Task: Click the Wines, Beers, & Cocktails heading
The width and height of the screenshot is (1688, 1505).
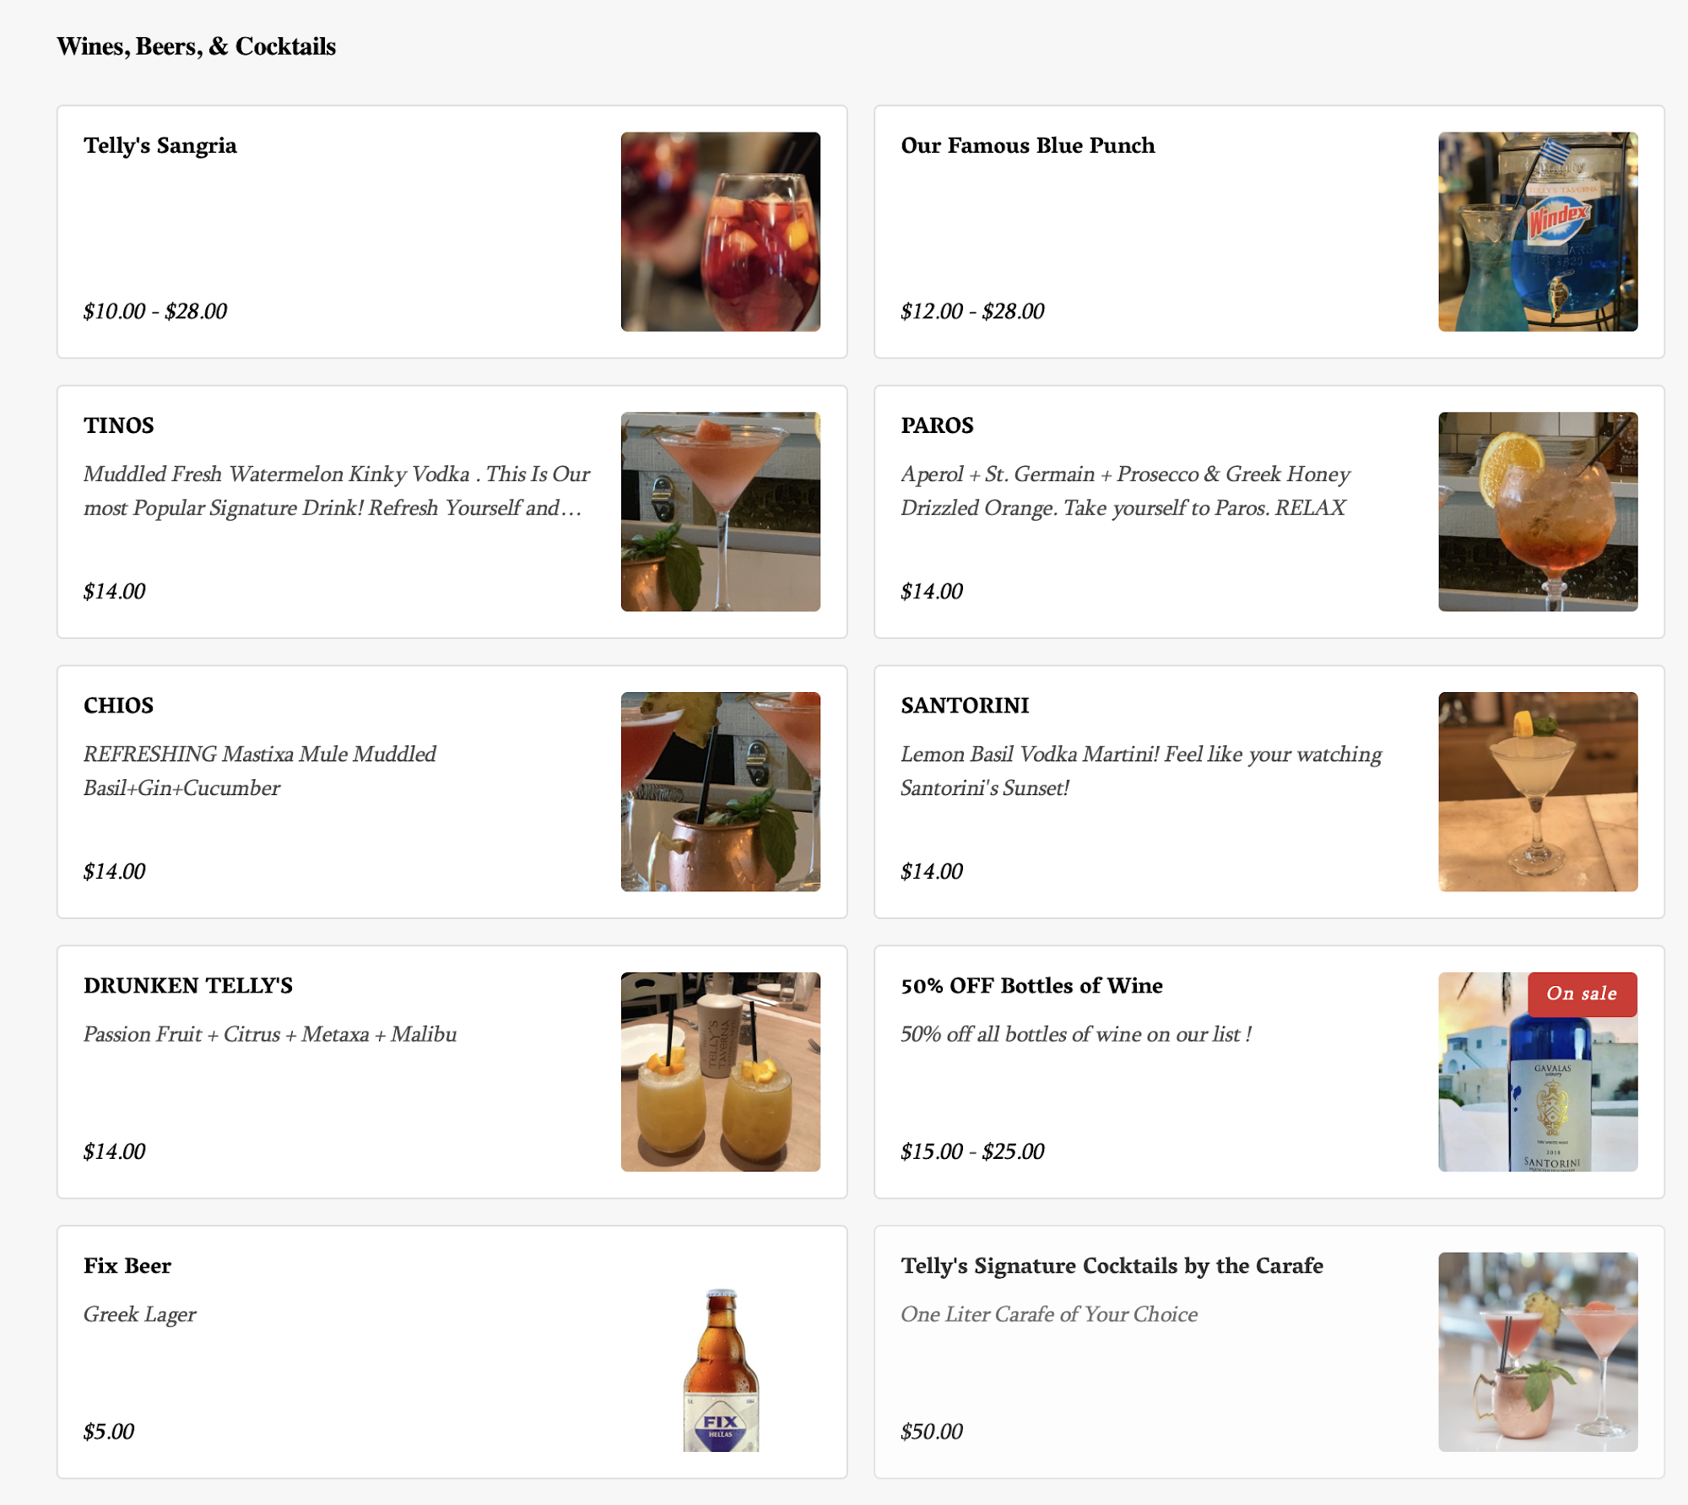Action: (x=197, y=46)
